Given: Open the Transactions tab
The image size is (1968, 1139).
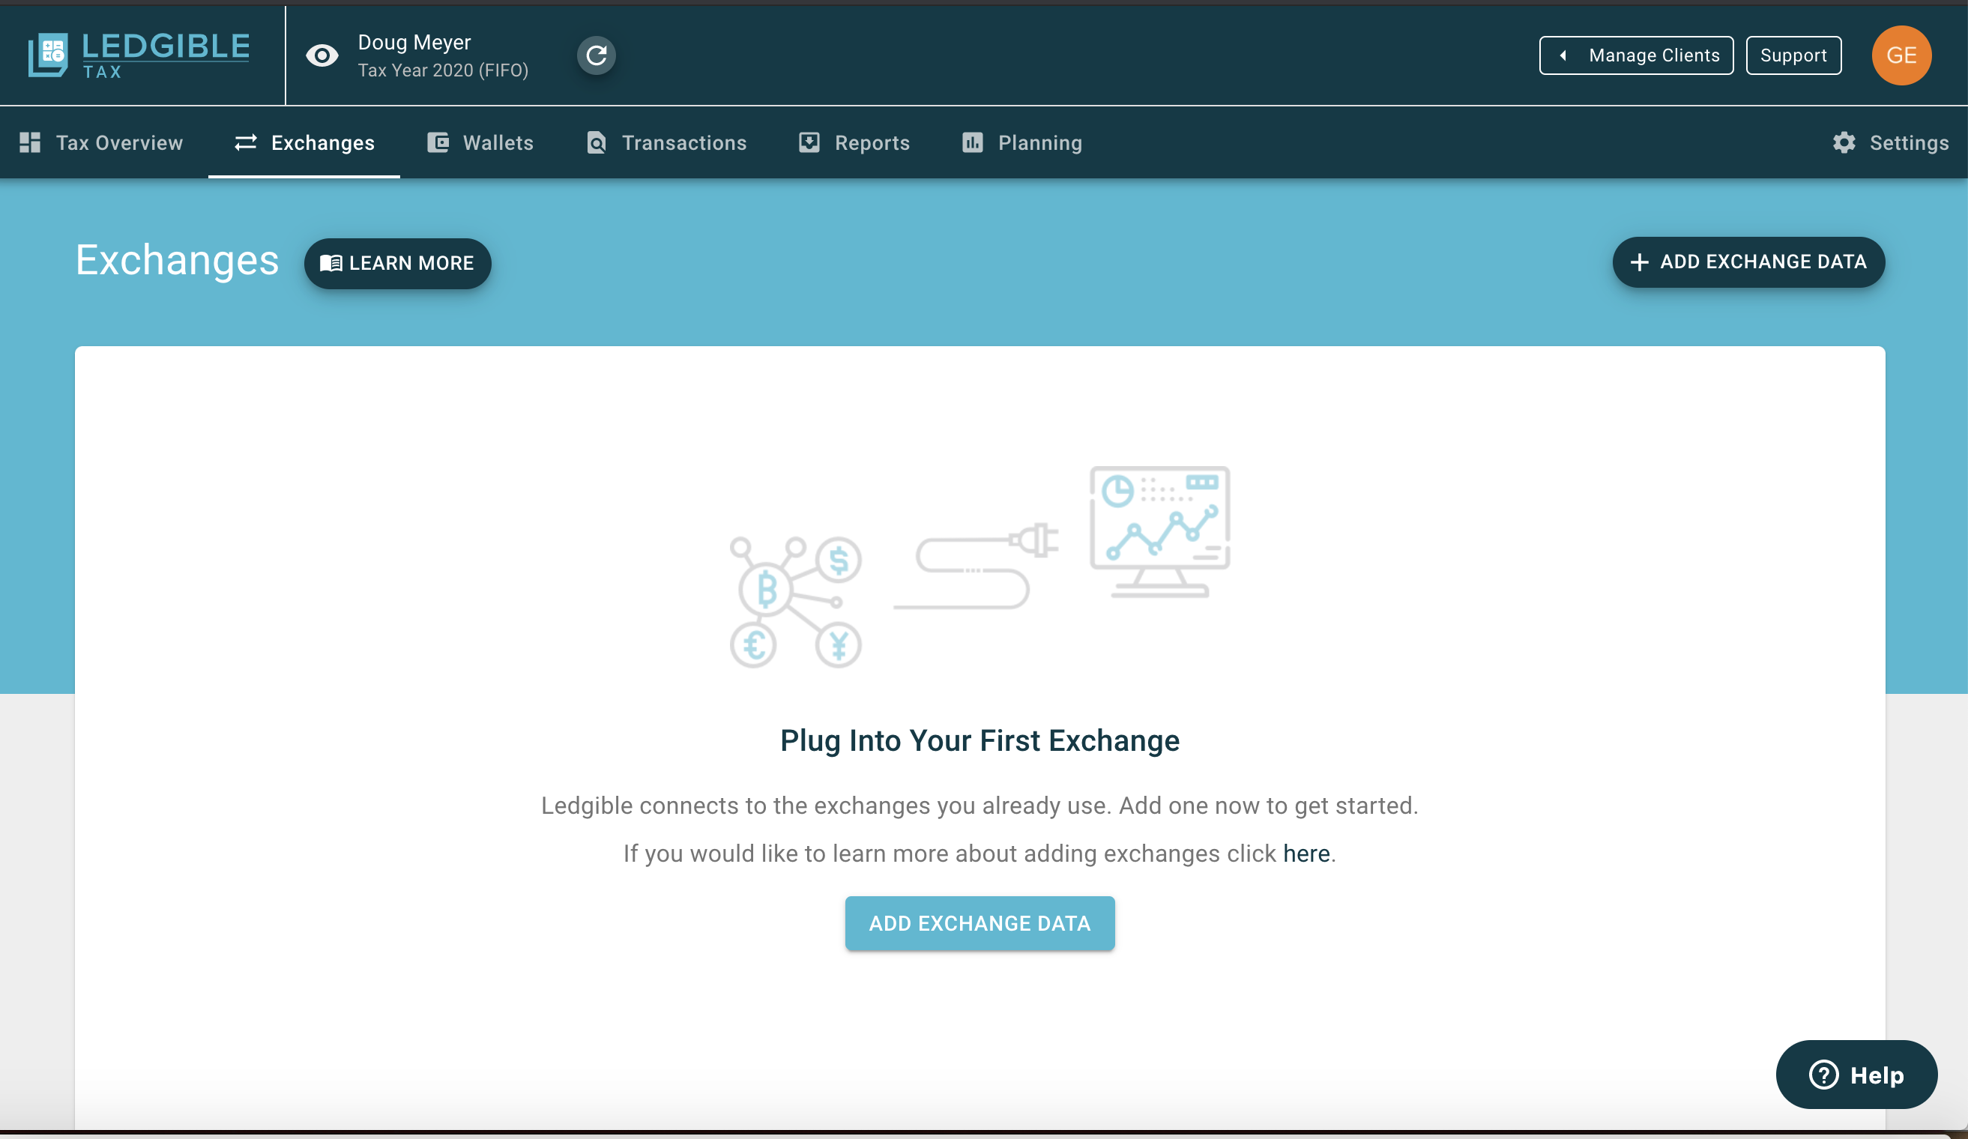Looking at the screenshot, I should (x=666, y=143).
